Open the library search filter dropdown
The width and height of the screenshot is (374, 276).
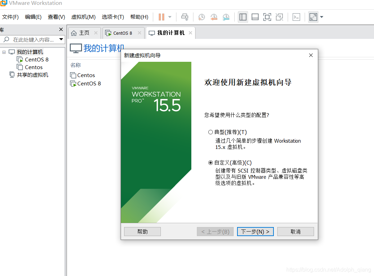[x=61, y=39]
